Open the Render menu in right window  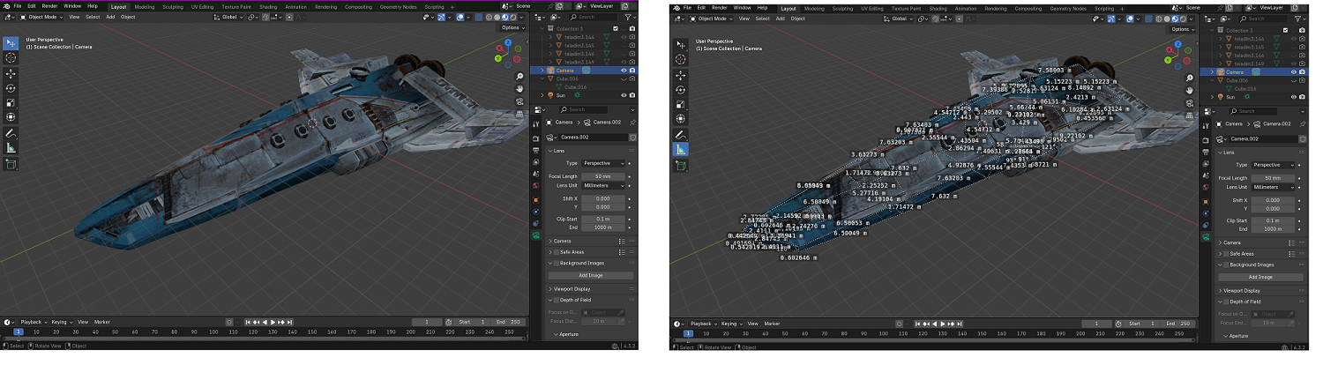tap(719, 8)
